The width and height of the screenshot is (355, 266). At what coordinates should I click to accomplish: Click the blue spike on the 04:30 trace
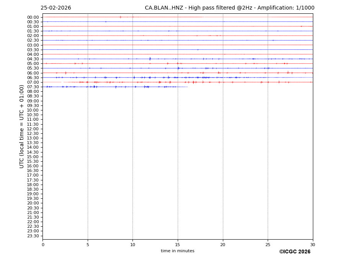[x=150, y=59]
